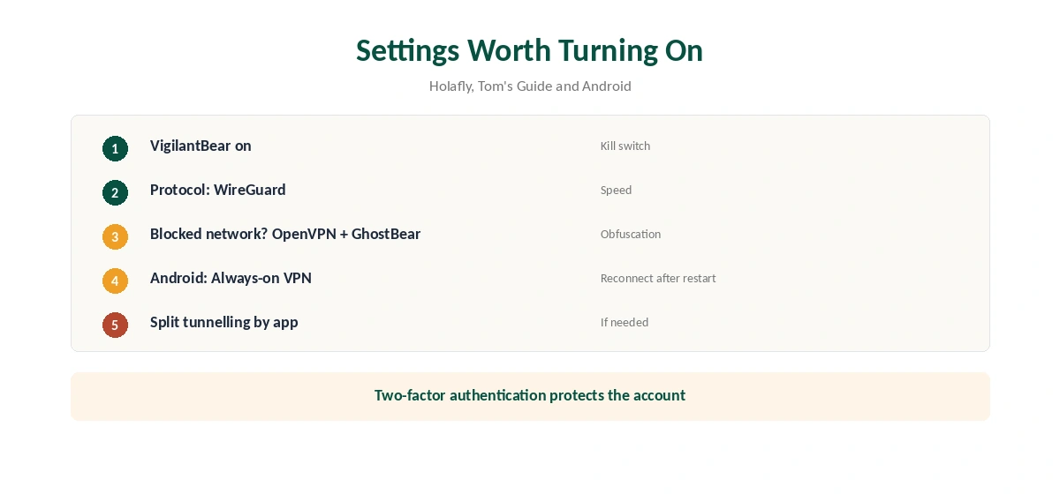Click the "Settings Worth Turning On" heading
The image size is (1060, 494).
click(x=530, y=50)
